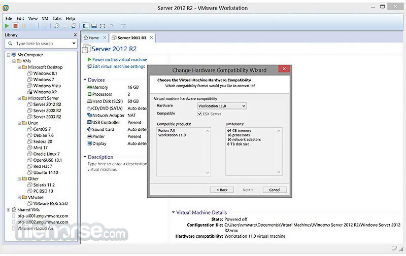Viewport: 406px width, 256px height.
Task: Click the Home tab house icon
Action: [86, 38]
